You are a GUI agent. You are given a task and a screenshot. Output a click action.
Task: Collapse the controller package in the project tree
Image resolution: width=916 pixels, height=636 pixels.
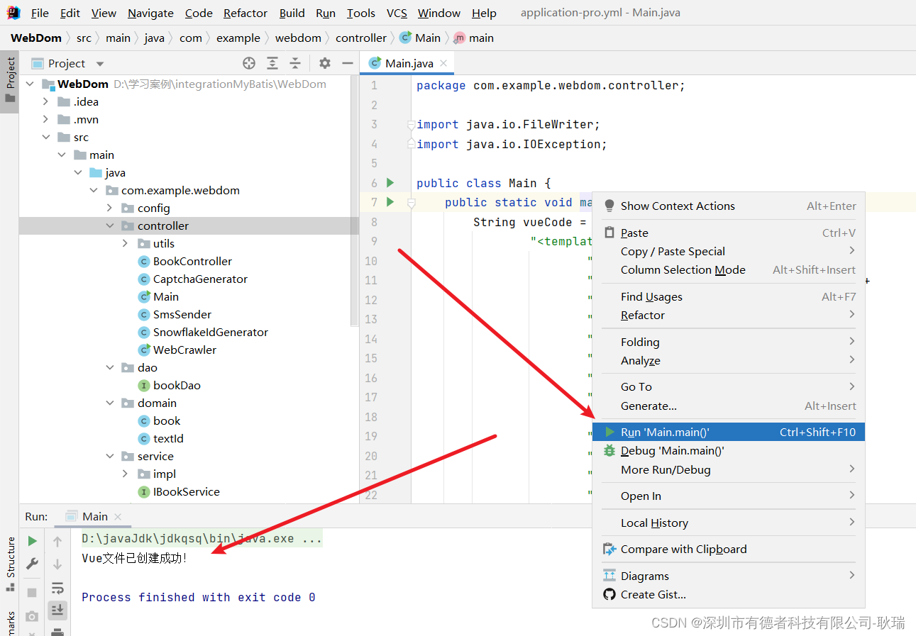(x=110, y=225)
